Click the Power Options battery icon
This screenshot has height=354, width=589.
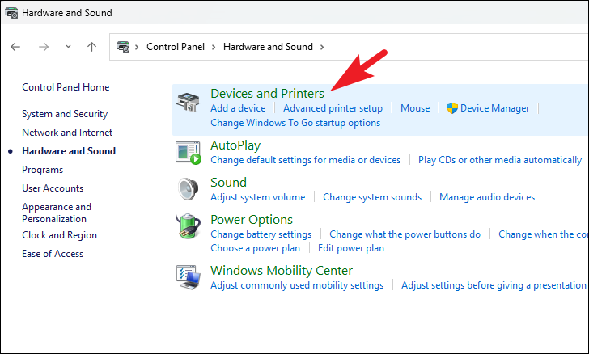[189, 226]
